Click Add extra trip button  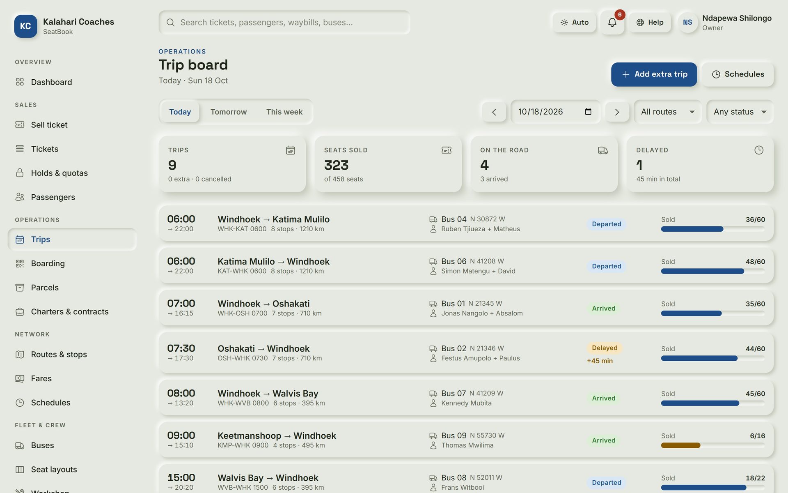coord(654,74)
